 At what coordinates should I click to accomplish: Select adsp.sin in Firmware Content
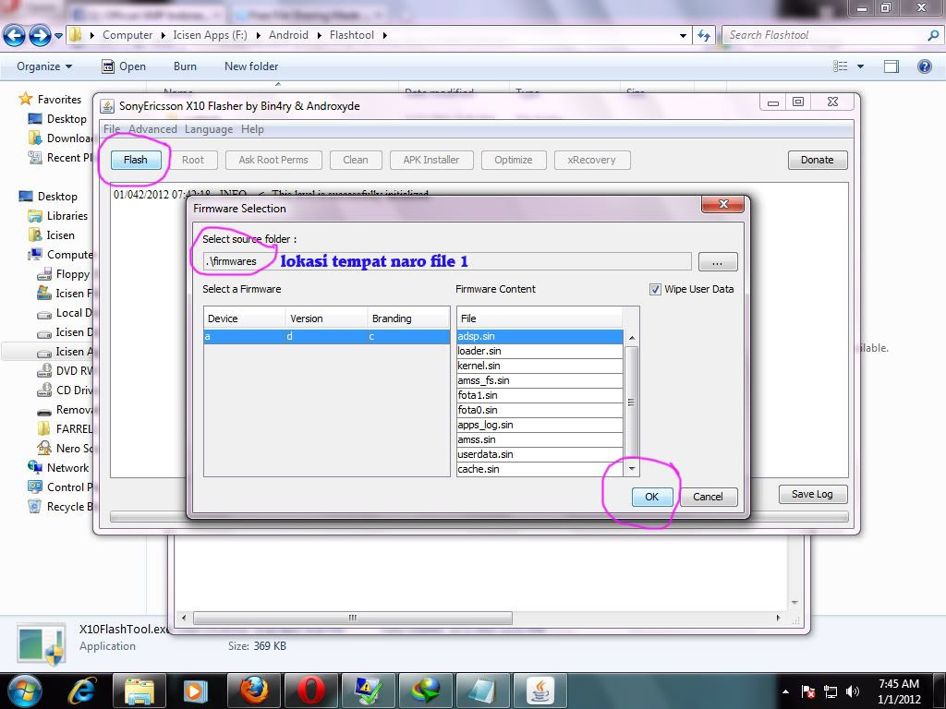(x=540, y=336)
